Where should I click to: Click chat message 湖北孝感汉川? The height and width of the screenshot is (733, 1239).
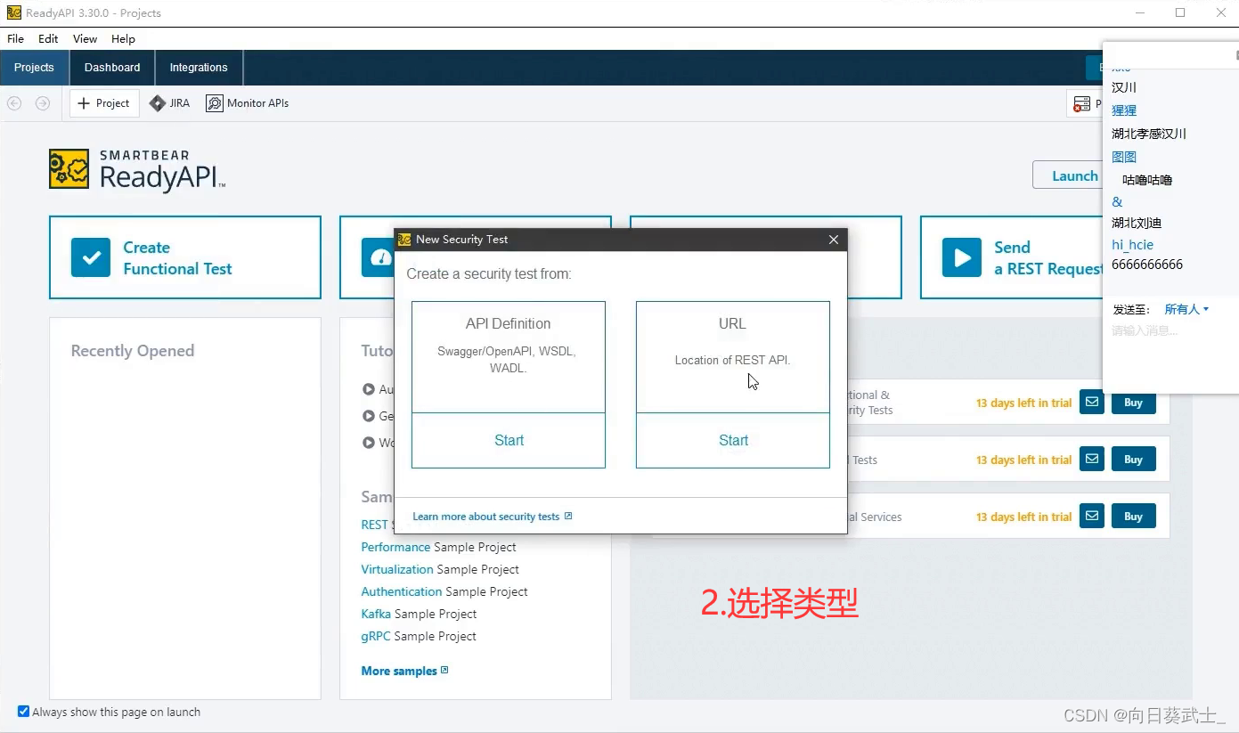pyautogui.click(x=1149, y=134)
